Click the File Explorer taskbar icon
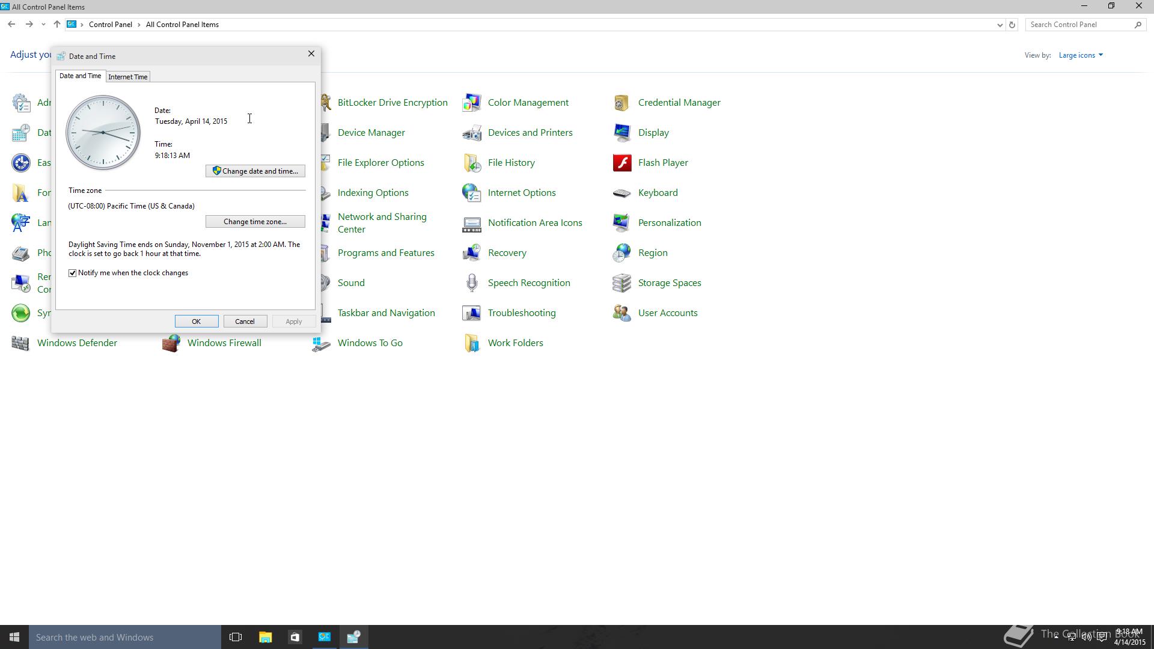 click(265, 637)
